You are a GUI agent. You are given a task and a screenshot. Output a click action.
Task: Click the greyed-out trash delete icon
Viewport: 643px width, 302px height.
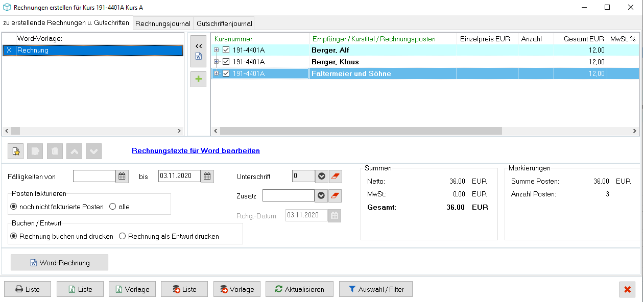[55, 151]
